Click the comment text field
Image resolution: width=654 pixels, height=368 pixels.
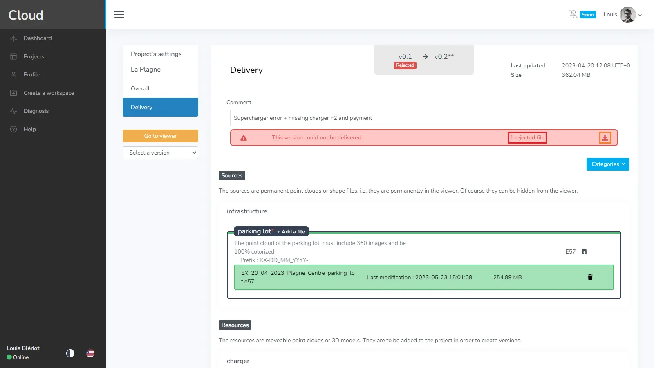424,118
